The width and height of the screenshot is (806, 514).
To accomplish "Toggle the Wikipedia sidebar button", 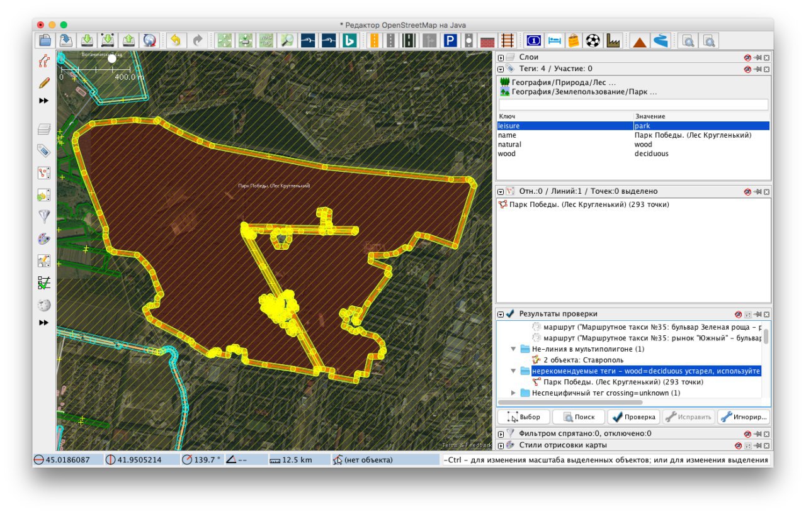I will tap(43, 305).
